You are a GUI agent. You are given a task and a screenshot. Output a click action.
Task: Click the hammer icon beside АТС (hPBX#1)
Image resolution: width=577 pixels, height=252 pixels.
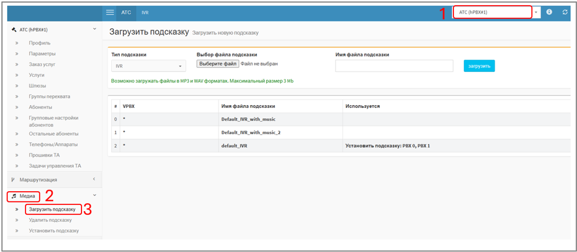[14, 30]
